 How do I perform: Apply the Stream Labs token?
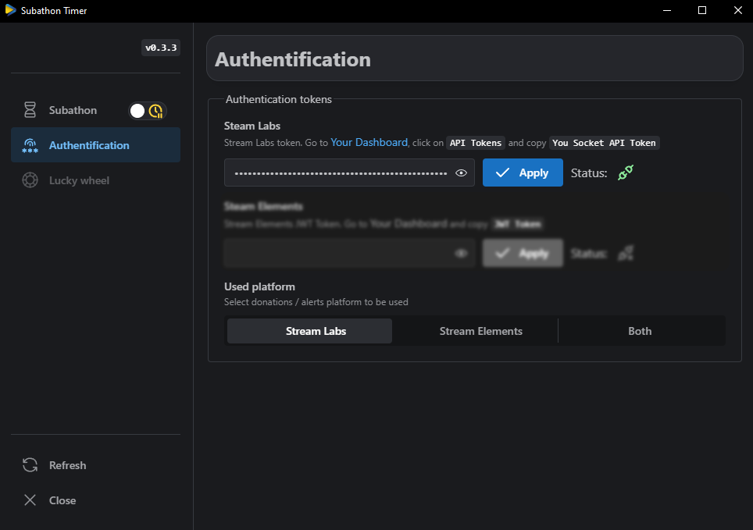tap(523, 173)
